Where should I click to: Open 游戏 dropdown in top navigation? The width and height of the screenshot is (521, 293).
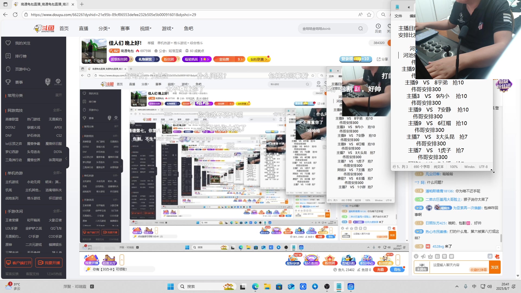click(x=168, y=28)
